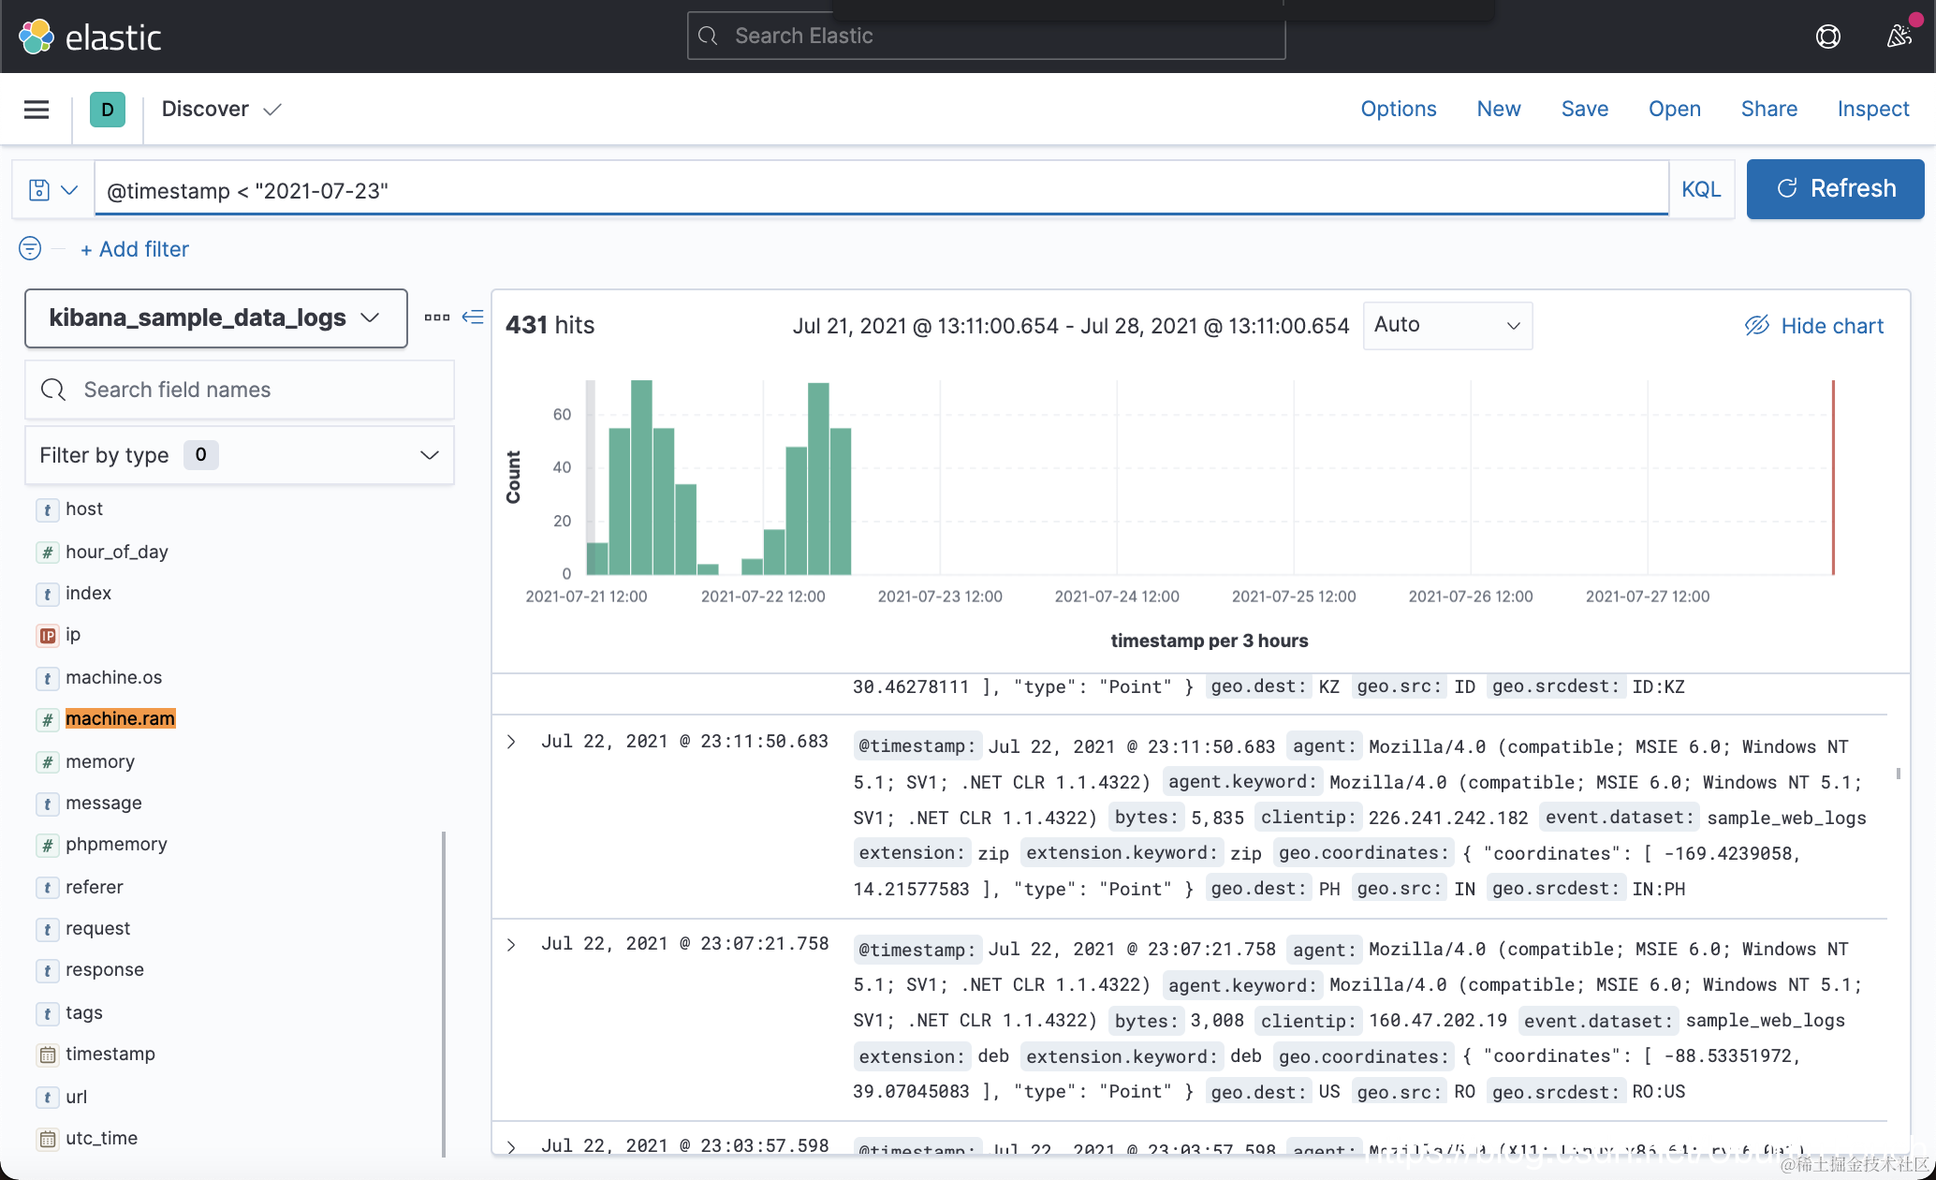
Task: Open the help menu lifebuoy icon
Action: point(1827,37)
